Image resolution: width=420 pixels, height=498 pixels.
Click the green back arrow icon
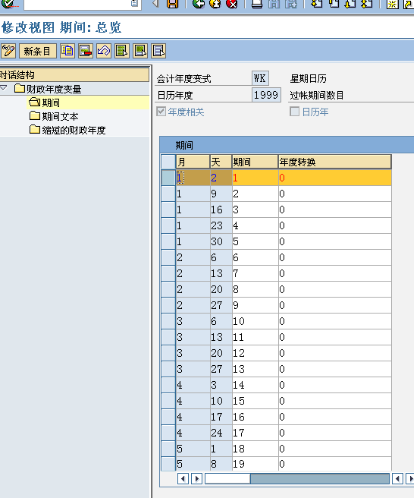click(199, 4)
